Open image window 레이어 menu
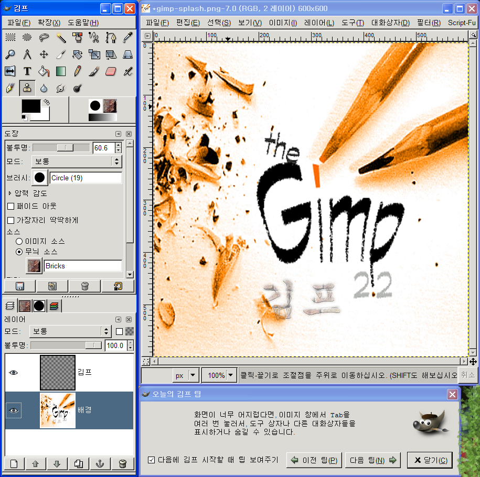The width and height of the screenshot is (480, 477). (319, 23)
